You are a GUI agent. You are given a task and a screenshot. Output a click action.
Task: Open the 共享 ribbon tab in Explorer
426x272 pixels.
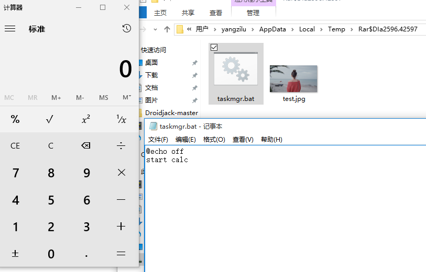click(188, 13)
